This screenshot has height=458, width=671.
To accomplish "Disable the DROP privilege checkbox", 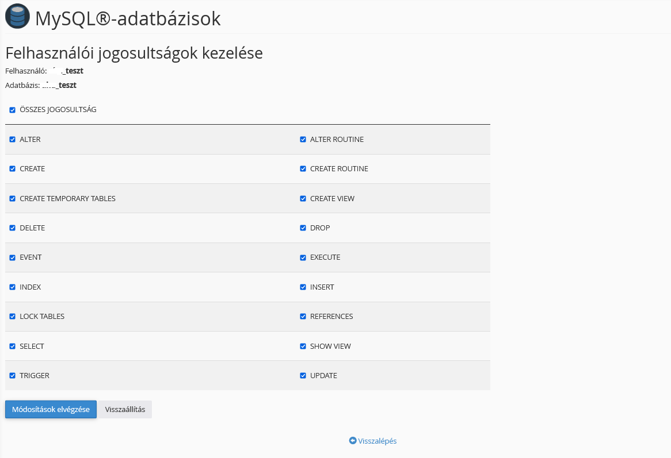I will pos(303,228).
